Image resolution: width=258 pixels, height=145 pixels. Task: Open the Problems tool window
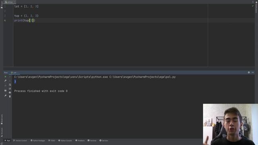pyautogui.click(x=80, y=141)
